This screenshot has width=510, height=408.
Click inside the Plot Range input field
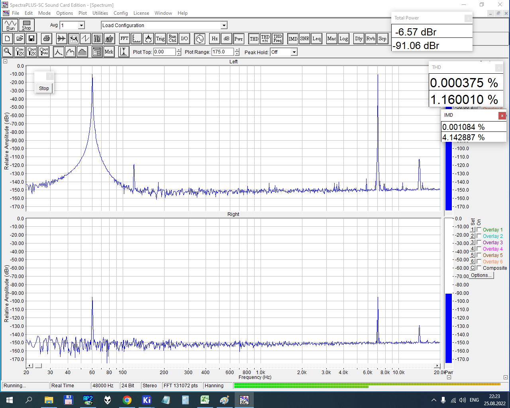(222, 52)
